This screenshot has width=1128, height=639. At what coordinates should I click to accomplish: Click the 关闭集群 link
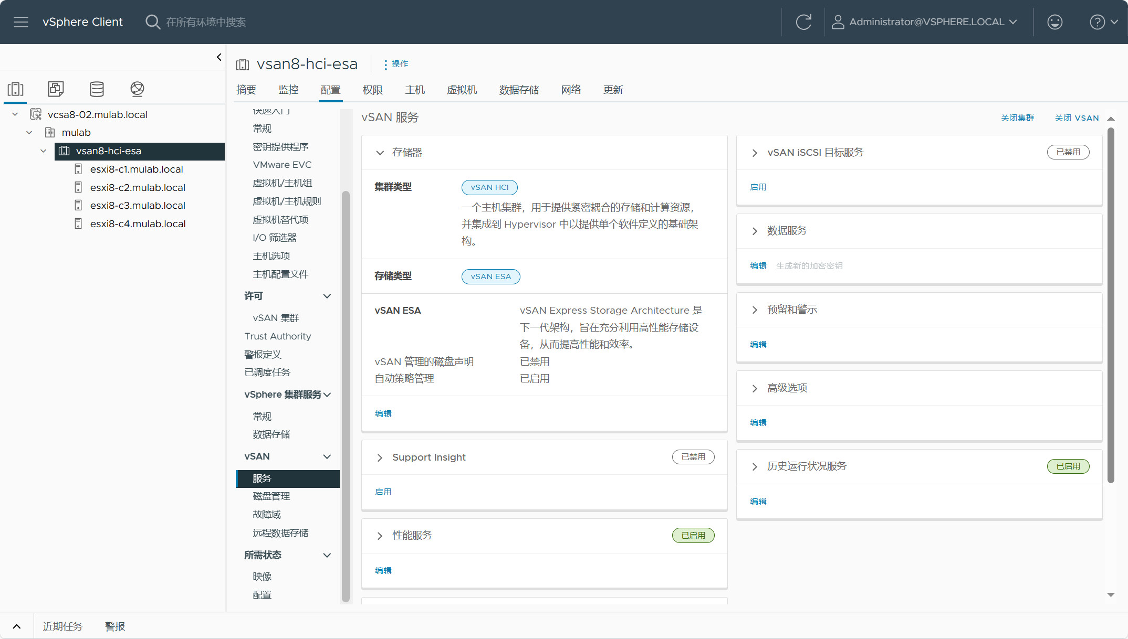pos(1017,118)
